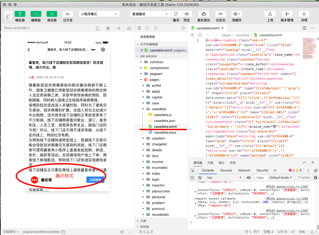Toggle the editor (编辑器) panel button
This screenshot has width=319, height=235.
pos(36,14)
